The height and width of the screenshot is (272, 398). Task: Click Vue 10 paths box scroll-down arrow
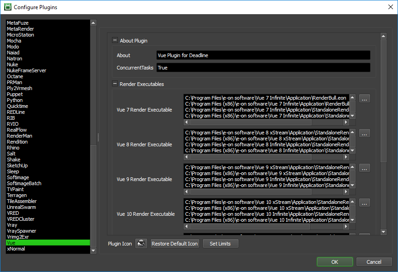pyautogui.click(x=352, y=220)
